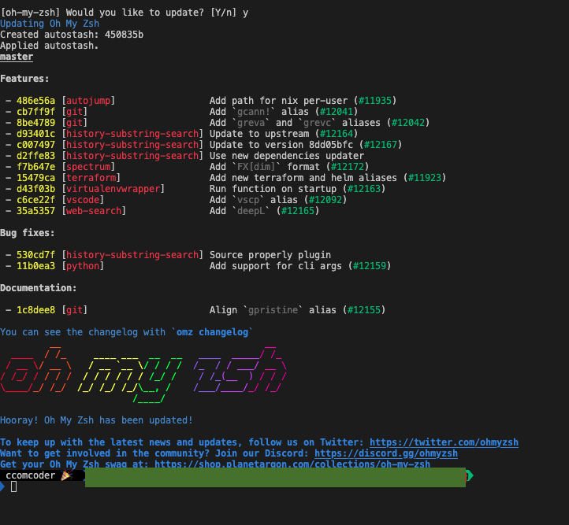Image resolution: width=569 pixels, height=525 pixels.
Task: Click the 'omz changelog' command text
Action: pos(212,332)
